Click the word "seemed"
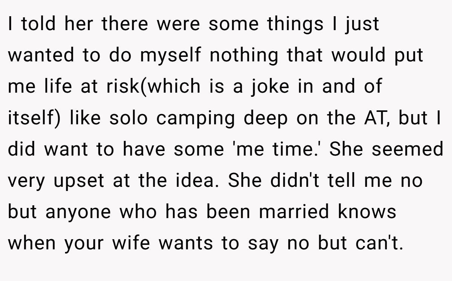Viewport: 452px width, 281px height. click(x=408, y=149)
